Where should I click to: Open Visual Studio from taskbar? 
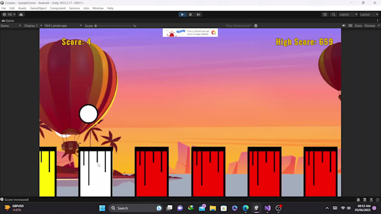pos(267,208)
